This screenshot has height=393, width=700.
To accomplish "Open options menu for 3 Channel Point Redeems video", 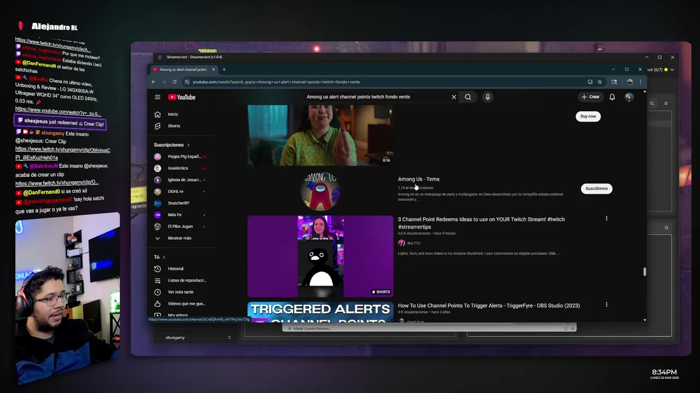I will [x=606, y=218].
